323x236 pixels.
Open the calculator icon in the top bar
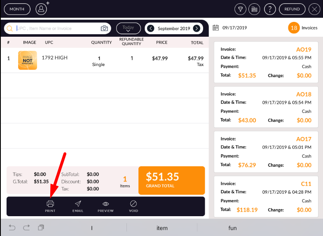pyautogui.click(x=255, y=9)
